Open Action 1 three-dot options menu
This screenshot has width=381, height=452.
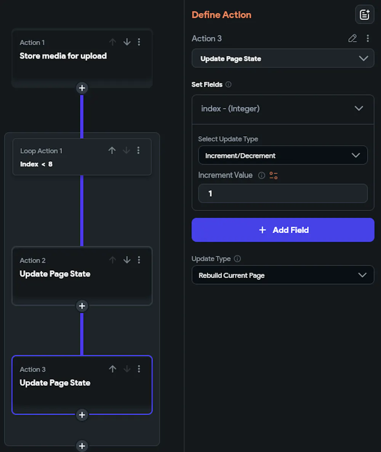tap(139, 42)
